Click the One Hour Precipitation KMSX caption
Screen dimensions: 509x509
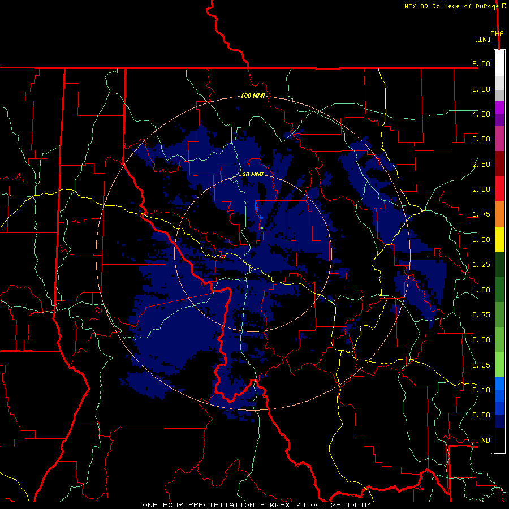(257, 505)
